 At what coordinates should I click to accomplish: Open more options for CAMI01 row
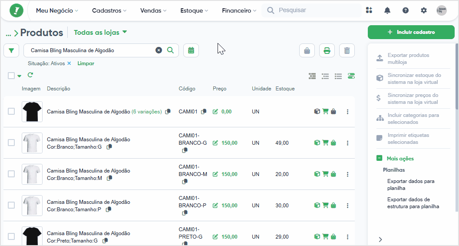point(347,112)
